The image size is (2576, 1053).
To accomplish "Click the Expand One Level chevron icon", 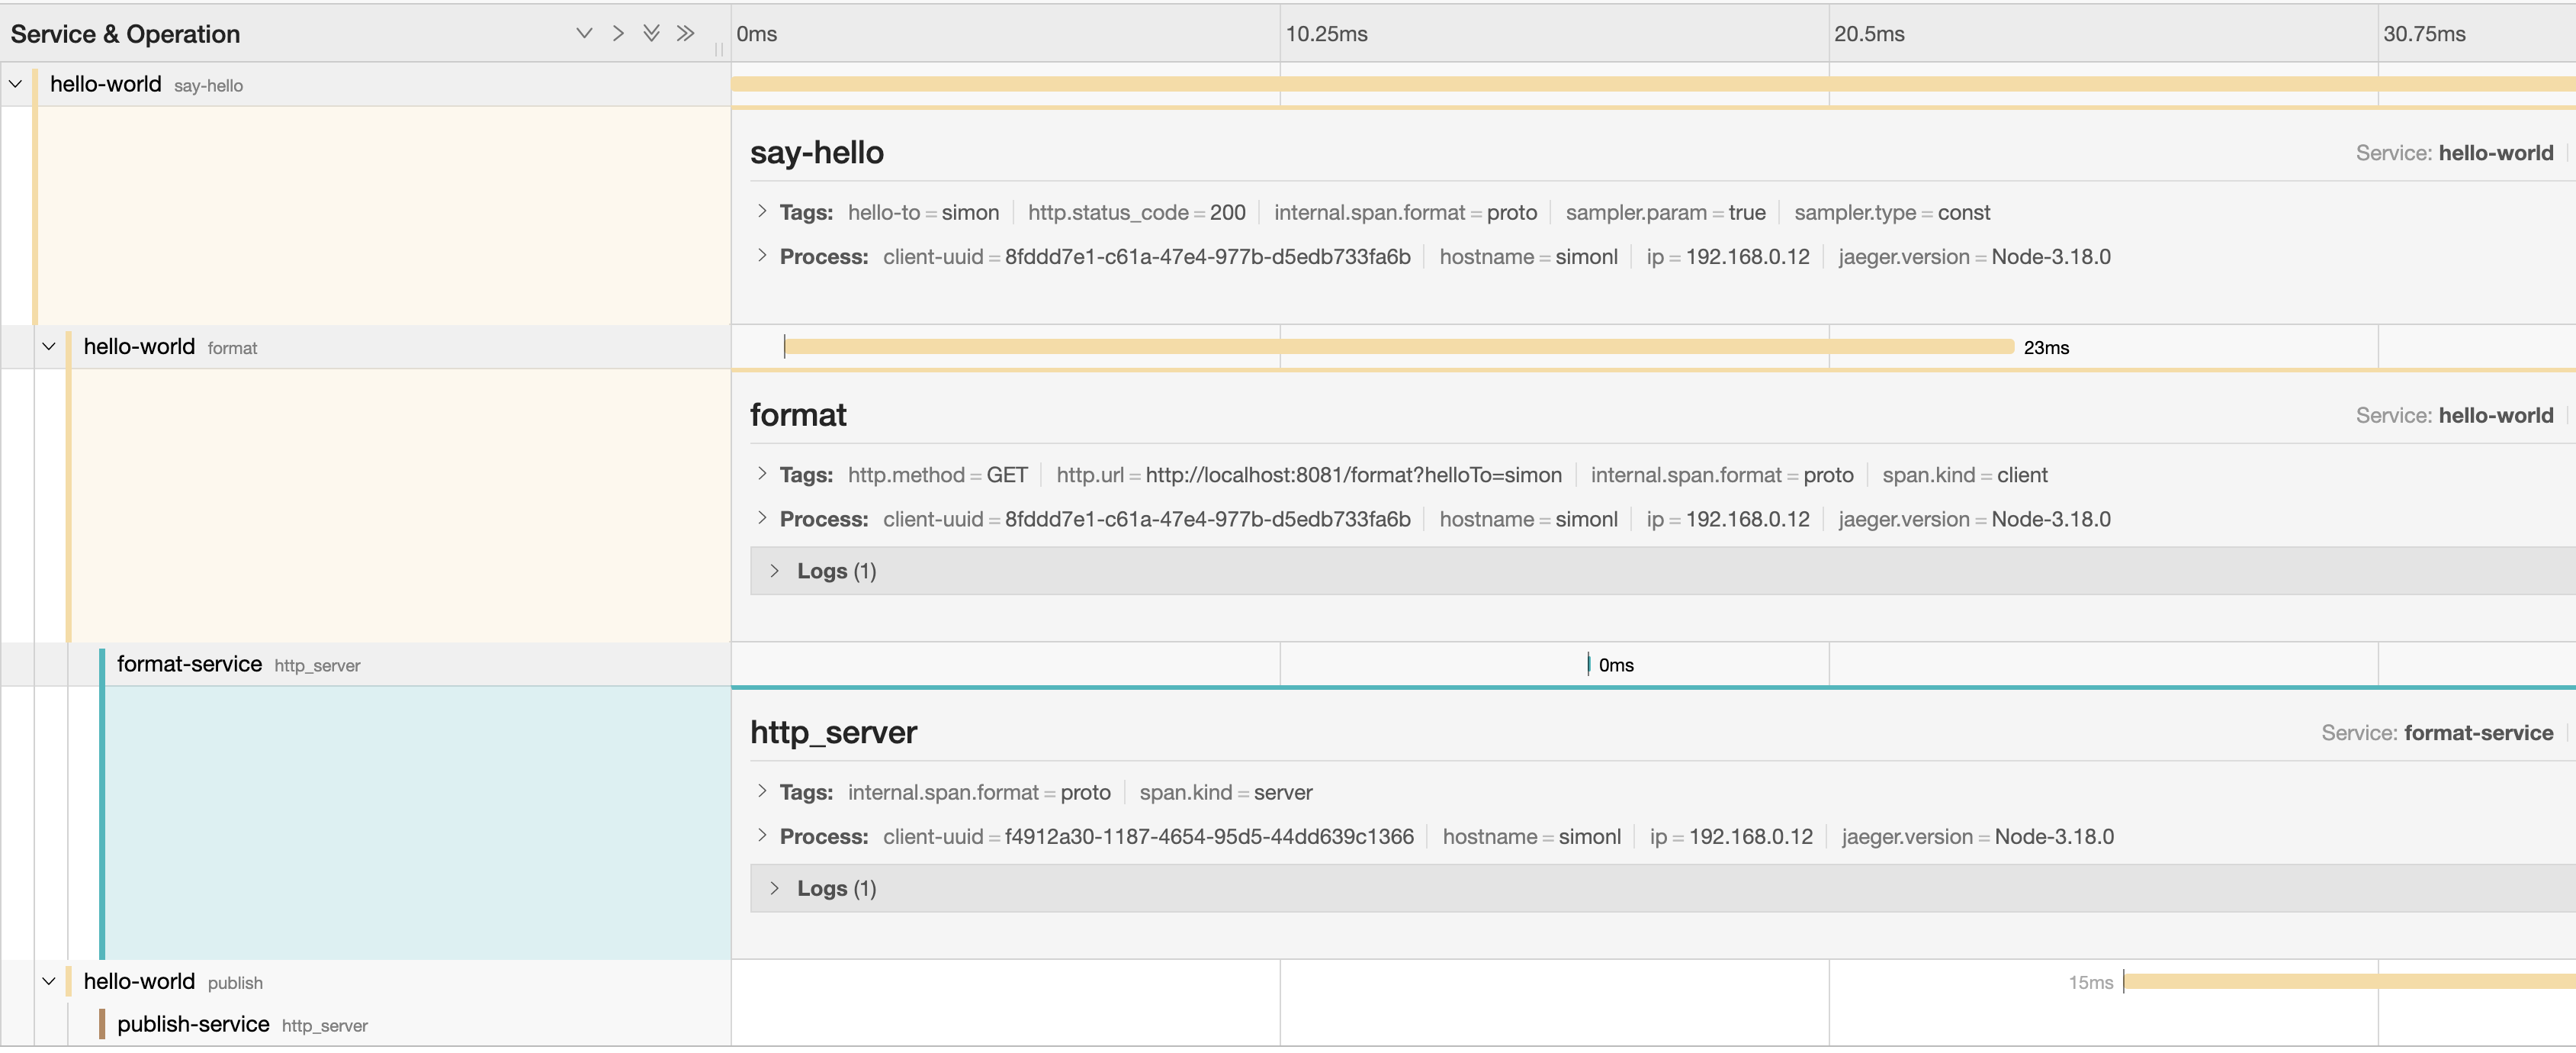I will pos(584,33).
